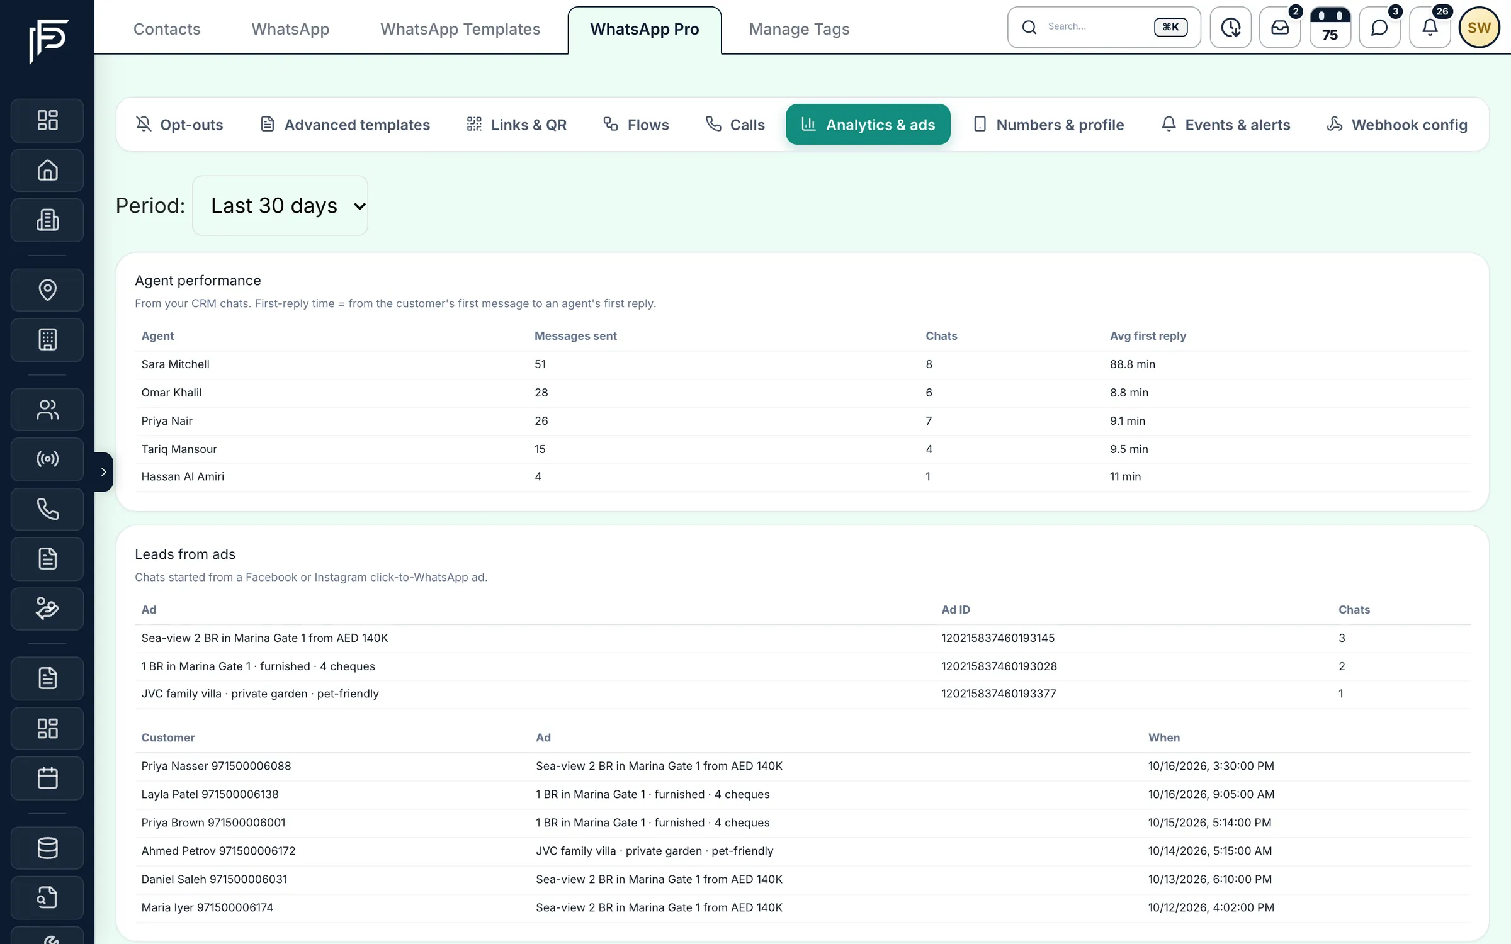The height and width of the screenshot is (944, 1511).
Task: Open the phone icon in sidebar
Action: coord(47,509)
